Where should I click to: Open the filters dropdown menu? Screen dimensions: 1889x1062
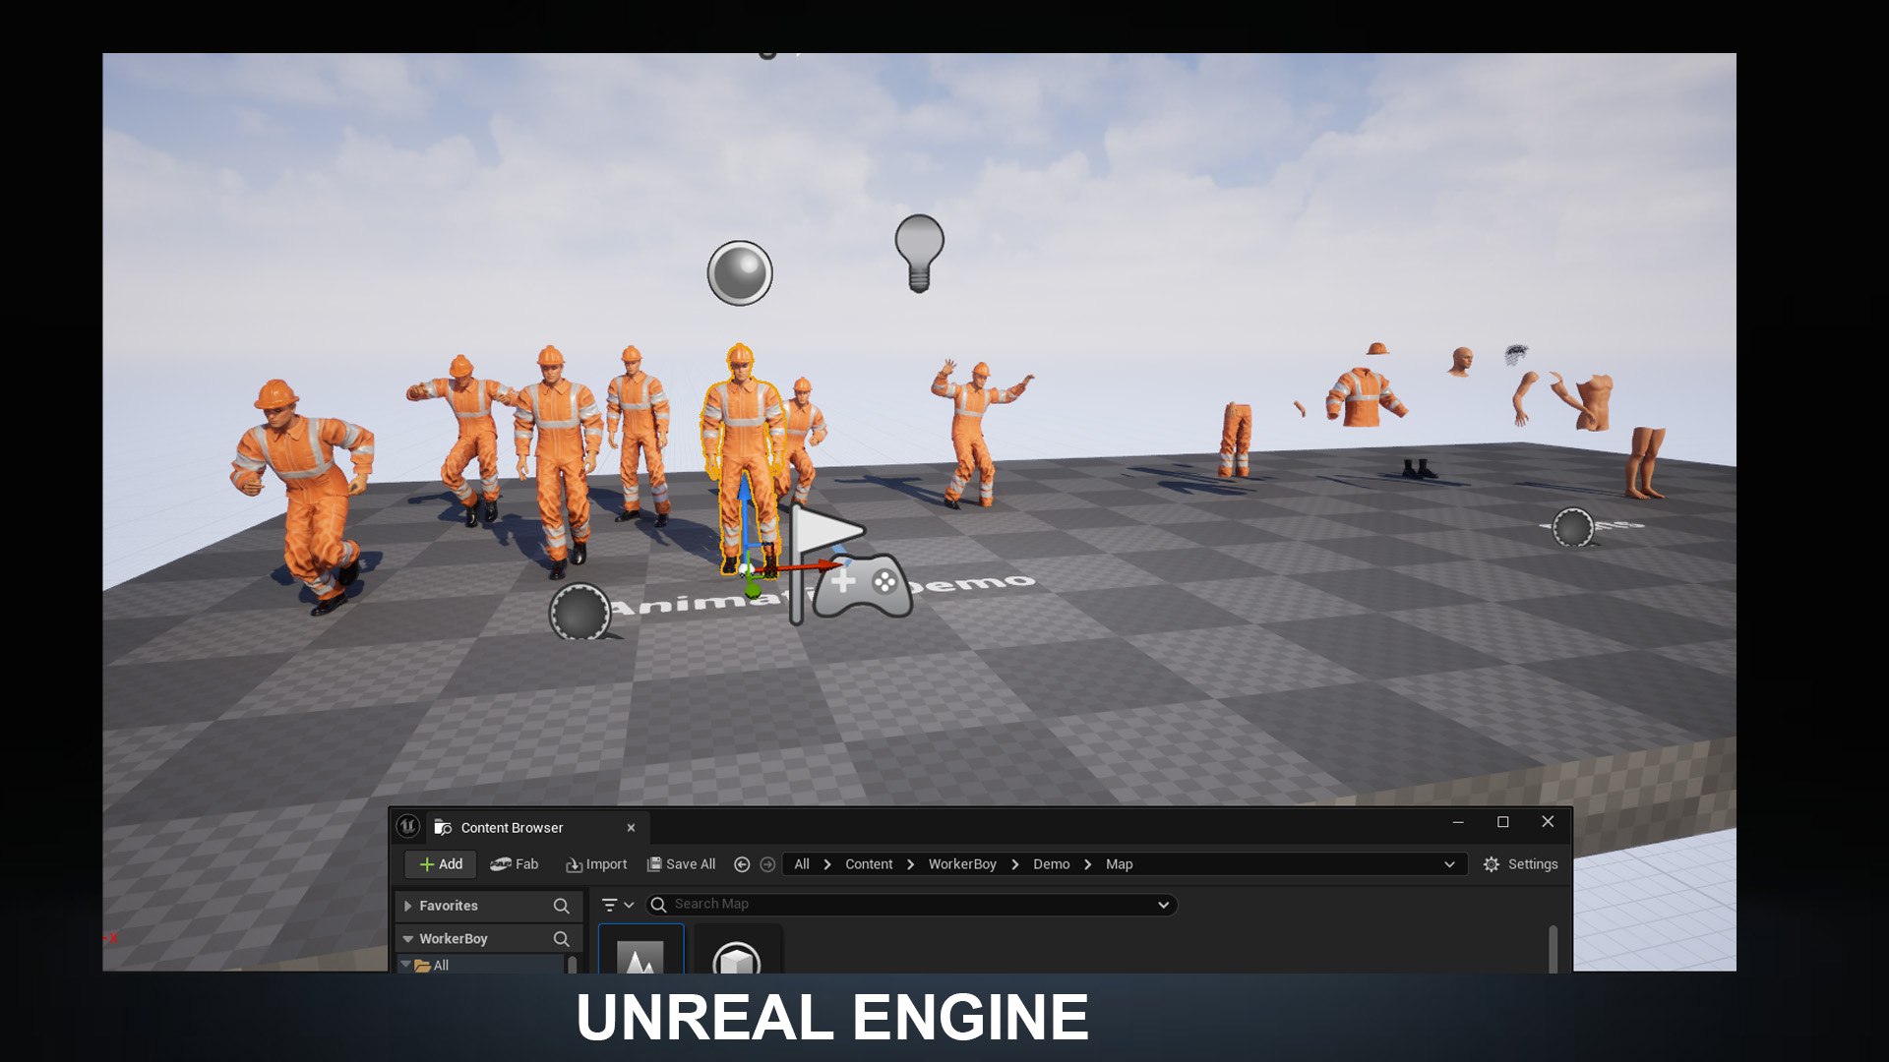pyautogui.click(x=618, y=905)
